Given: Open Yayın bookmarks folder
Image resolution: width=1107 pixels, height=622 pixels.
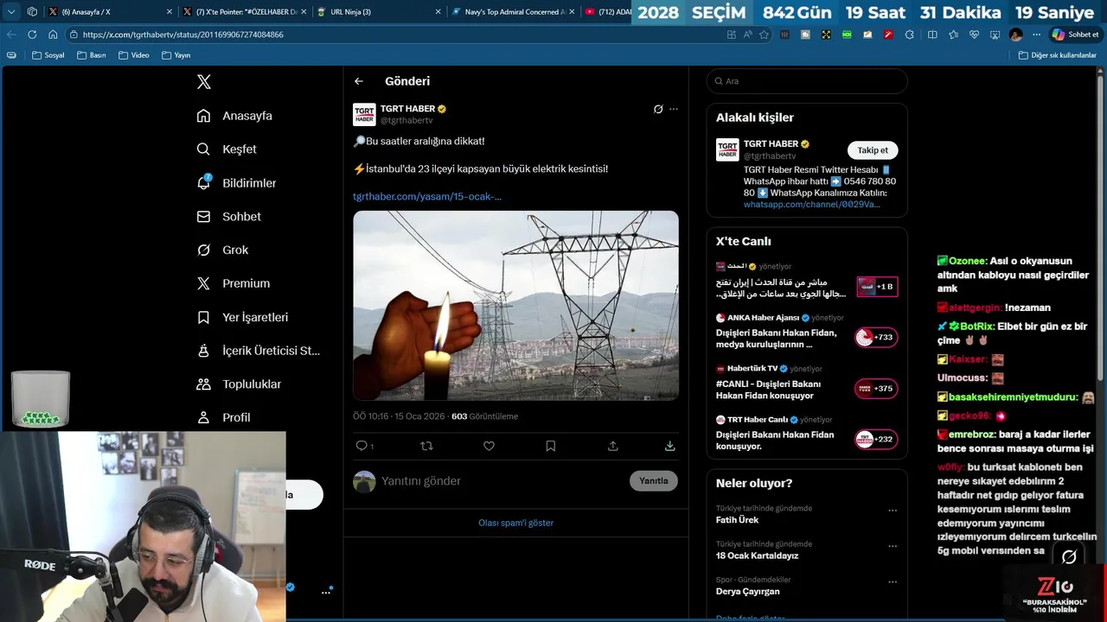Looking at the screenshot, I should coord(176,55).
